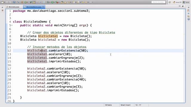Collapse the main method fold on line 5
This screenshot has width=191, height=107.
(12, 25)
